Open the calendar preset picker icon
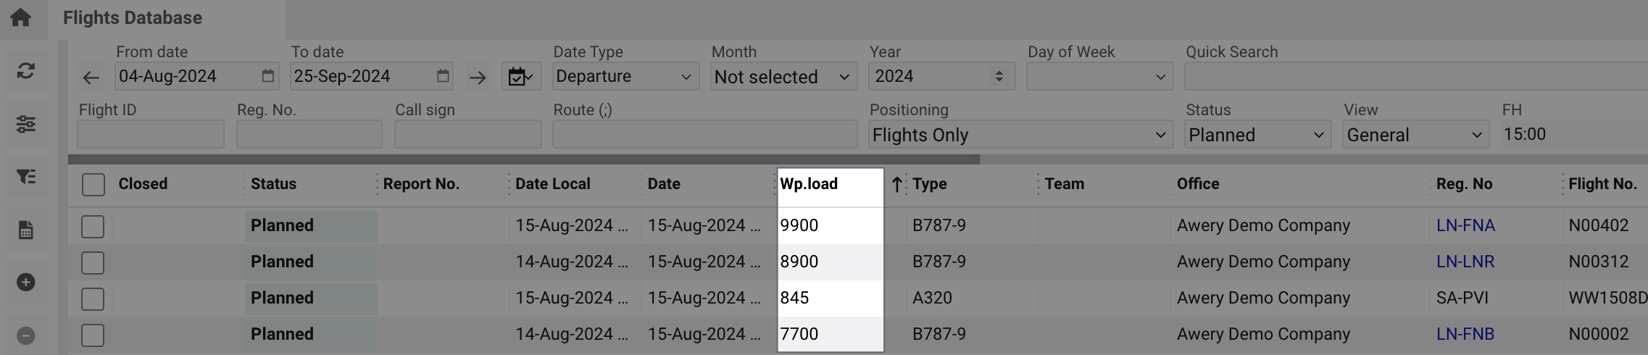1648x355 pixels. pyautogui.click(x=521, y=77)
